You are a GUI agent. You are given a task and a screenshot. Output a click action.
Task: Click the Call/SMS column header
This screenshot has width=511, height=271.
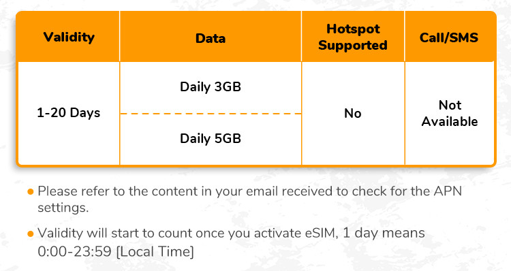(449, 37)
